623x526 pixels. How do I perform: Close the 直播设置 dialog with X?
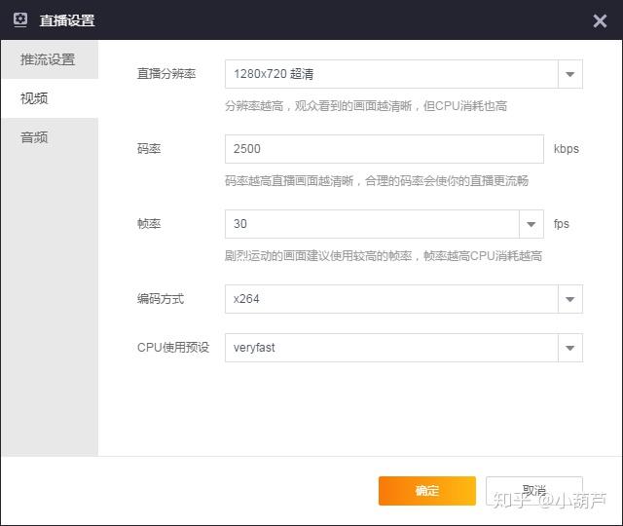600,21
